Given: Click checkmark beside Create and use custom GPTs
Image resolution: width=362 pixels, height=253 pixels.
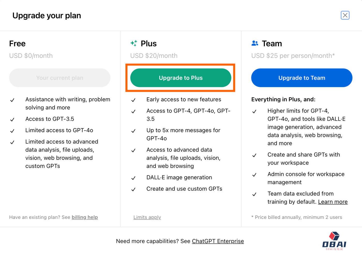Looking at the screenshot, I should (x=133, y=189).
